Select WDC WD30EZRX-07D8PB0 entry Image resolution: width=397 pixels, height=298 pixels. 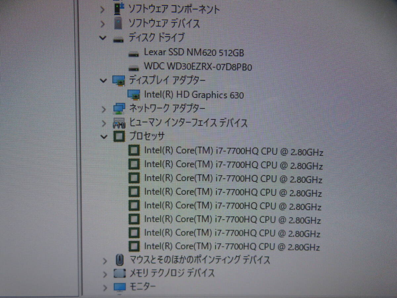coord(198,67)
